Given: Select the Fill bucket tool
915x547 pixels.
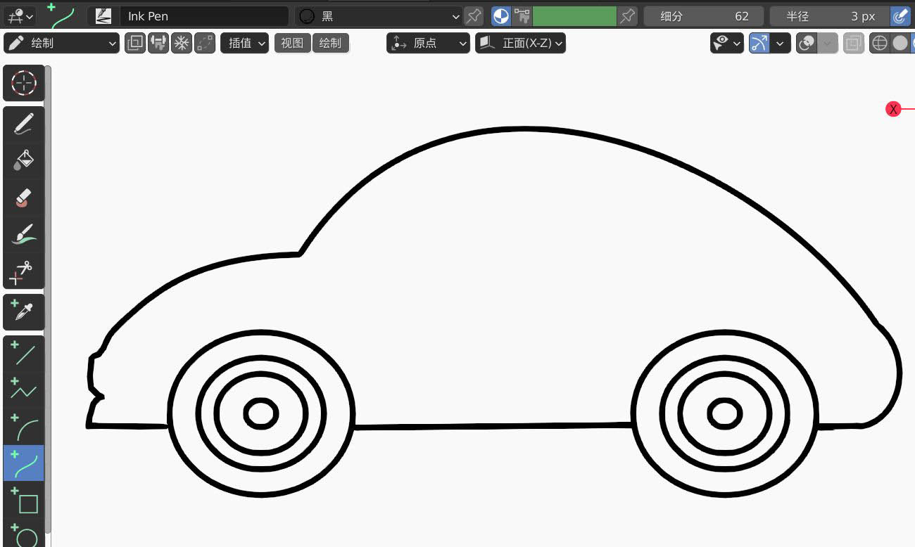Looking at the screenshot, I should (x=24, y=160).
